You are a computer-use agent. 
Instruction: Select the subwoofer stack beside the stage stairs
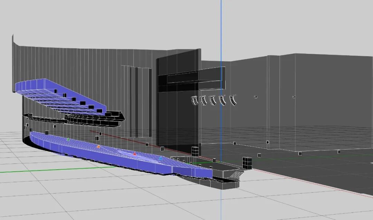point(247,163)
